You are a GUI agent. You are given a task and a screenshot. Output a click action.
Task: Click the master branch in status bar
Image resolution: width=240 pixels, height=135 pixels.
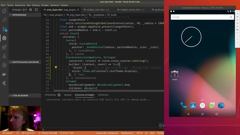(x=8, y=133)
